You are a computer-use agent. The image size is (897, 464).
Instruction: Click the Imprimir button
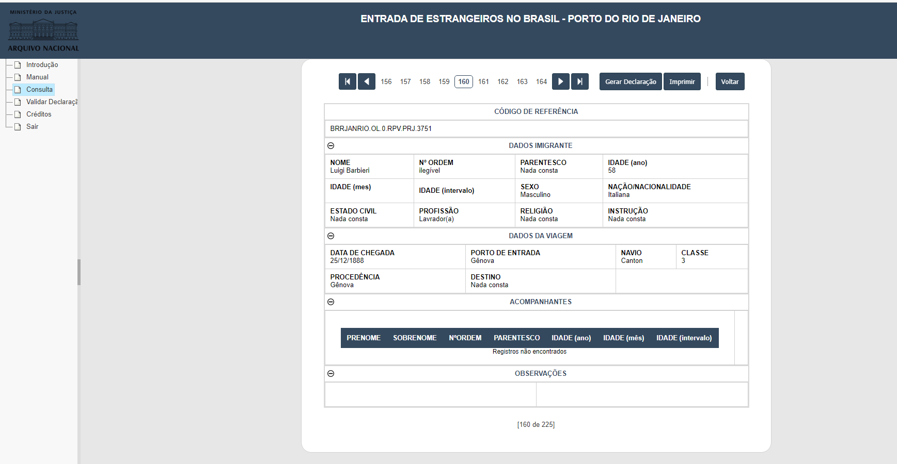(x=682, y=81)
